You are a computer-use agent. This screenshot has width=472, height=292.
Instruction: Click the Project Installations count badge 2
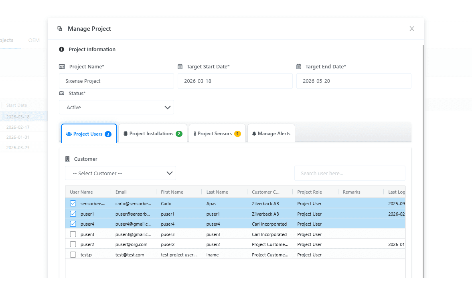coord(179,134)
